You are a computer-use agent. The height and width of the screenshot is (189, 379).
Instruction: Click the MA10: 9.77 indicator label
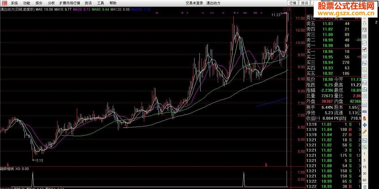pyautogui.click(x=63, y=9)
